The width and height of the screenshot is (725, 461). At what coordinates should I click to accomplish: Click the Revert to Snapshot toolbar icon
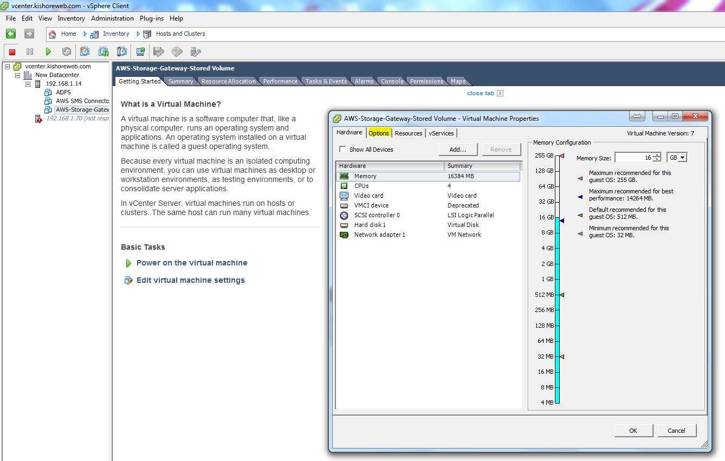(x=103, y=51)
